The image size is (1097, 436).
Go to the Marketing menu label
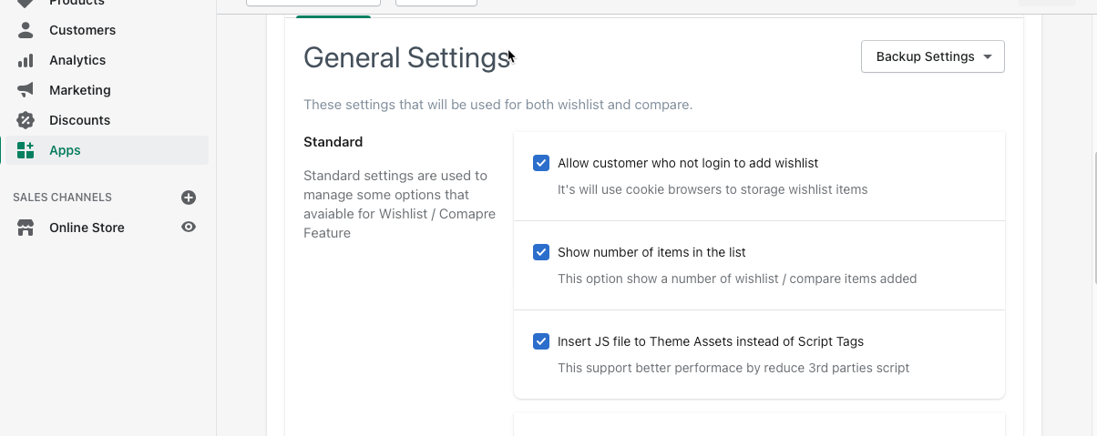(80, 90)
